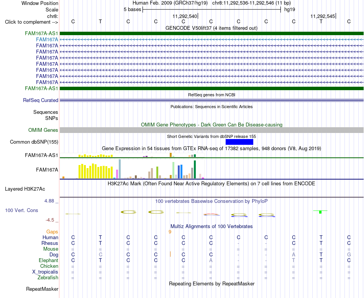Click green FAM167A-AS1 bar directly below GENCODE title
The image size is (364, 298).
pos(212,33)
